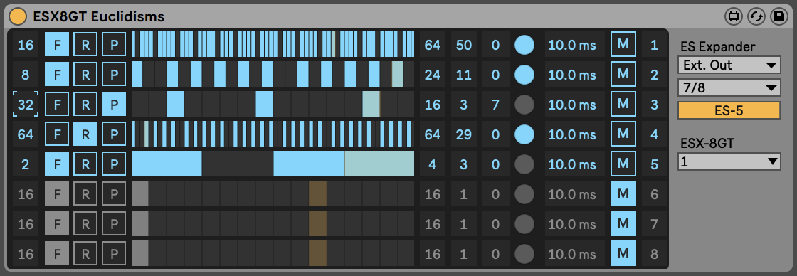797x276 pixels.
Task: Click the selected rate value 32 in row 3
Action: tap(26, 105)
